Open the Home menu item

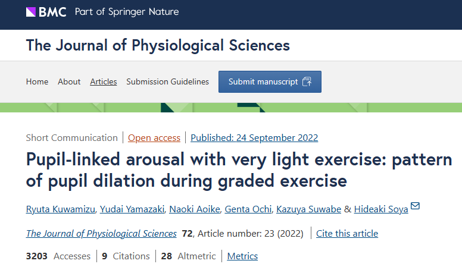tap(37, 82)
